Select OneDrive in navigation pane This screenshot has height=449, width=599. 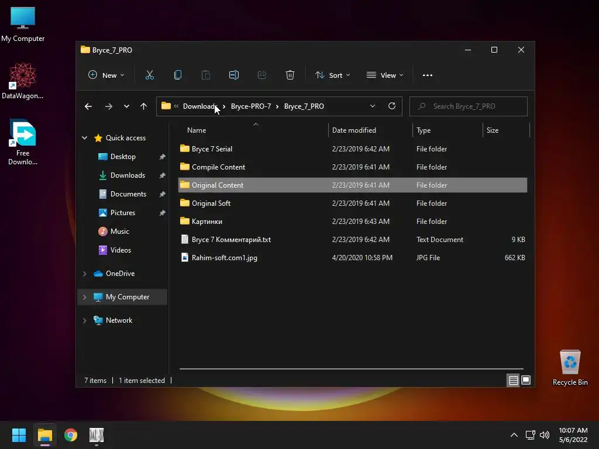[x=120, y=274]
